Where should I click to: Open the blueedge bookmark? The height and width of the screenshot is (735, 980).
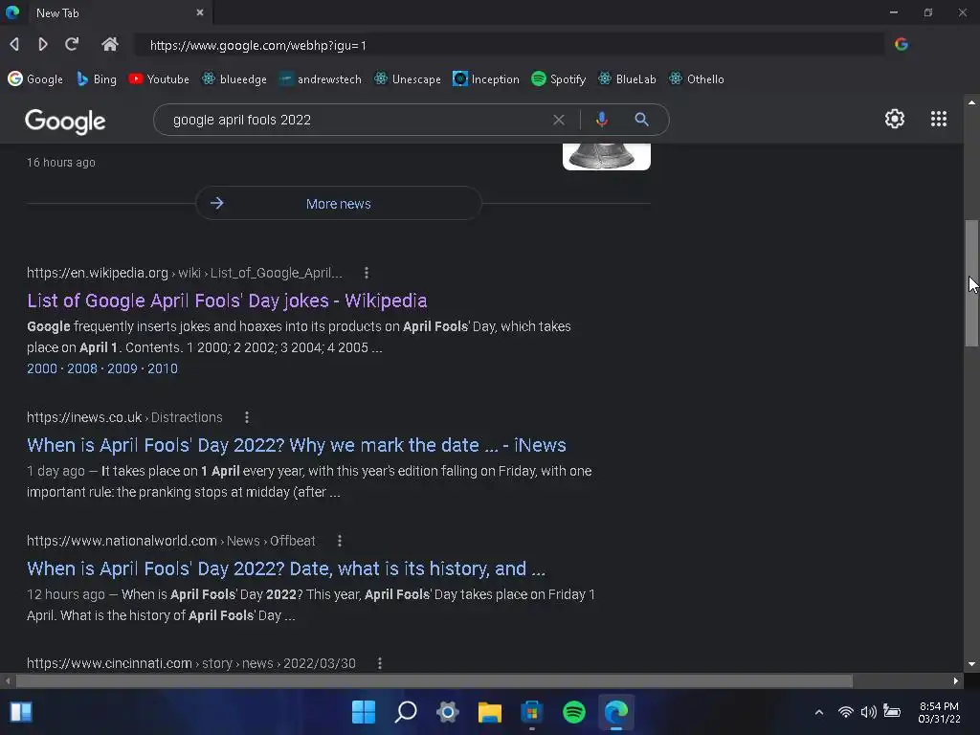pyautogui.click(x=234, y=79)
